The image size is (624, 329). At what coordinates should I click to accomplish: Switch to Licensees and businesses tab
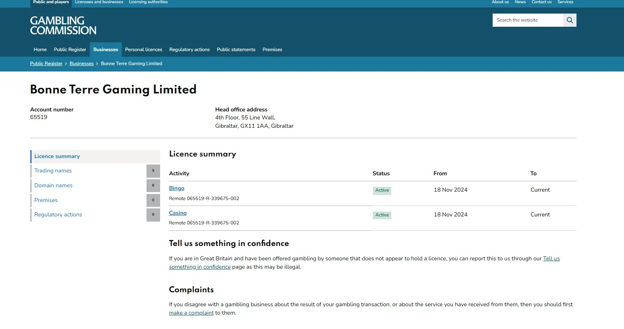(99, 2)
